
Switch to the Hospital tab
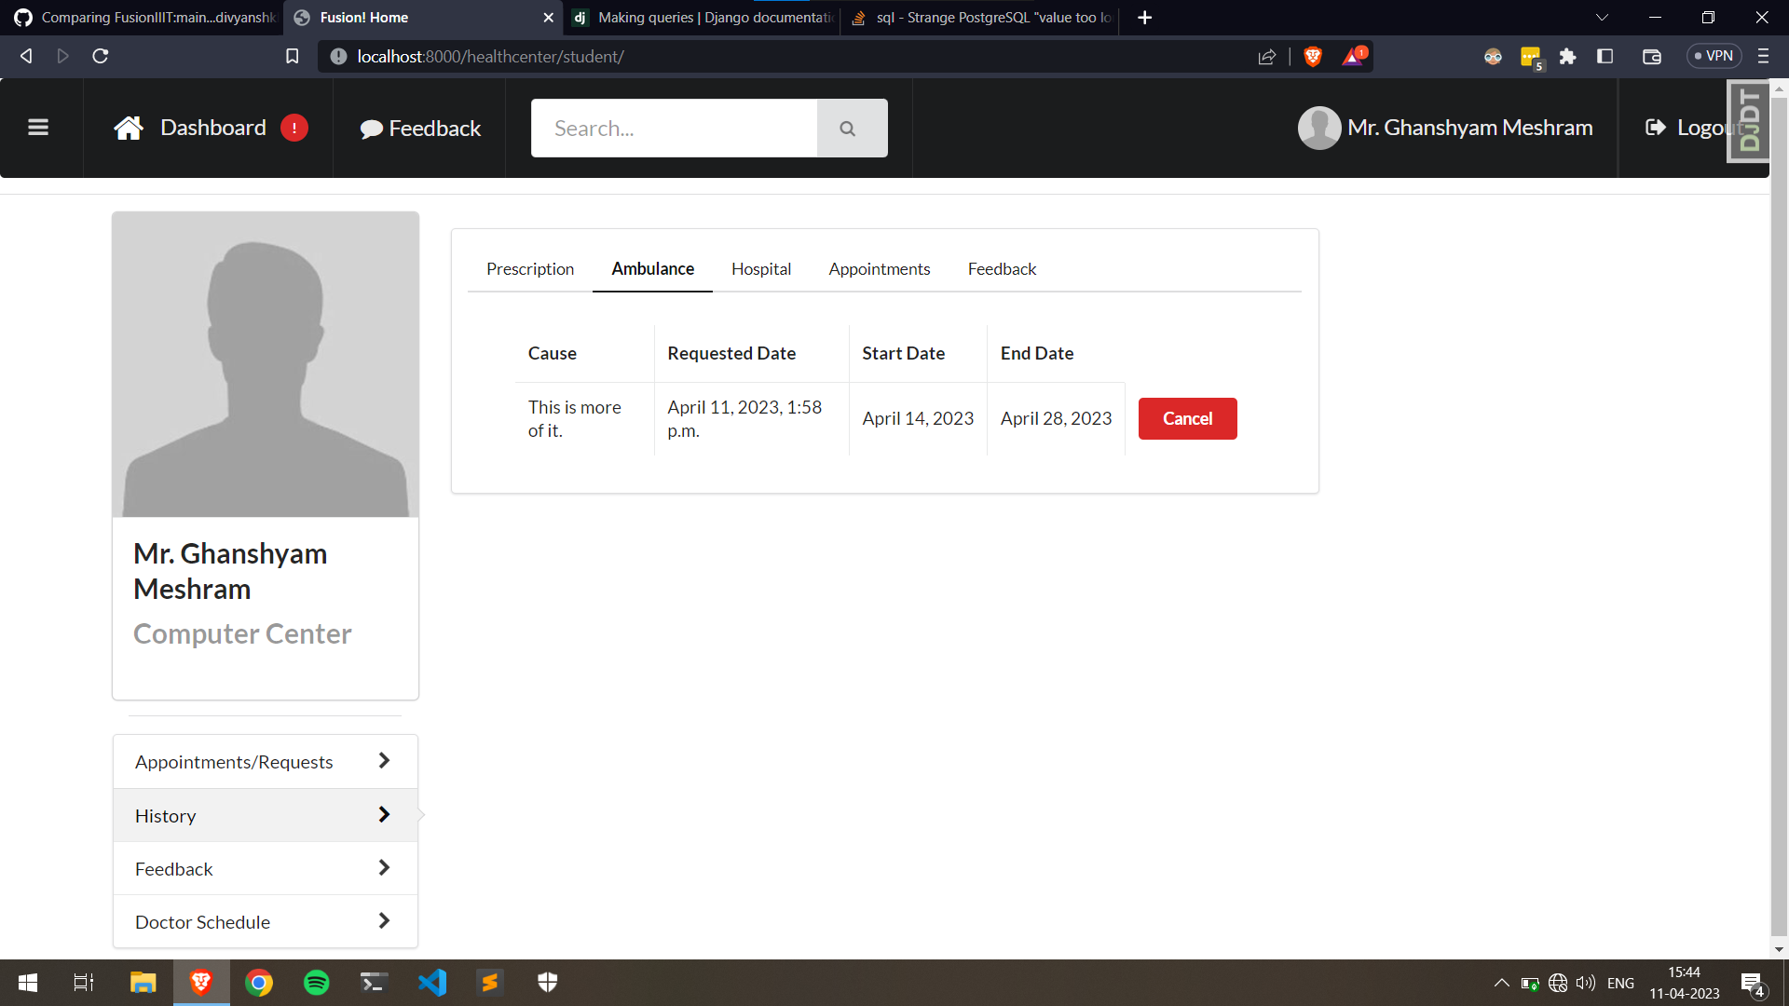[x=760, y=269]
